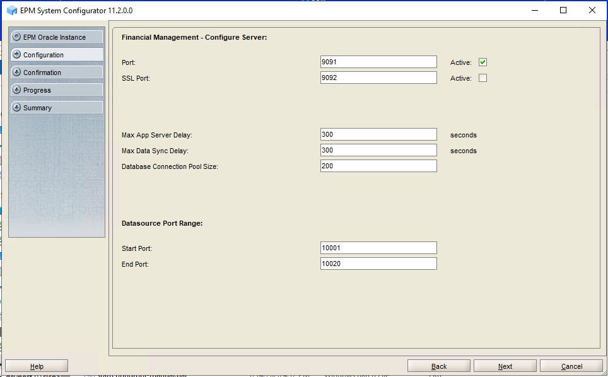This screenshot has width=608, height=377.
Task: Click the Start Port field with 10001
Action: [378, 248]
